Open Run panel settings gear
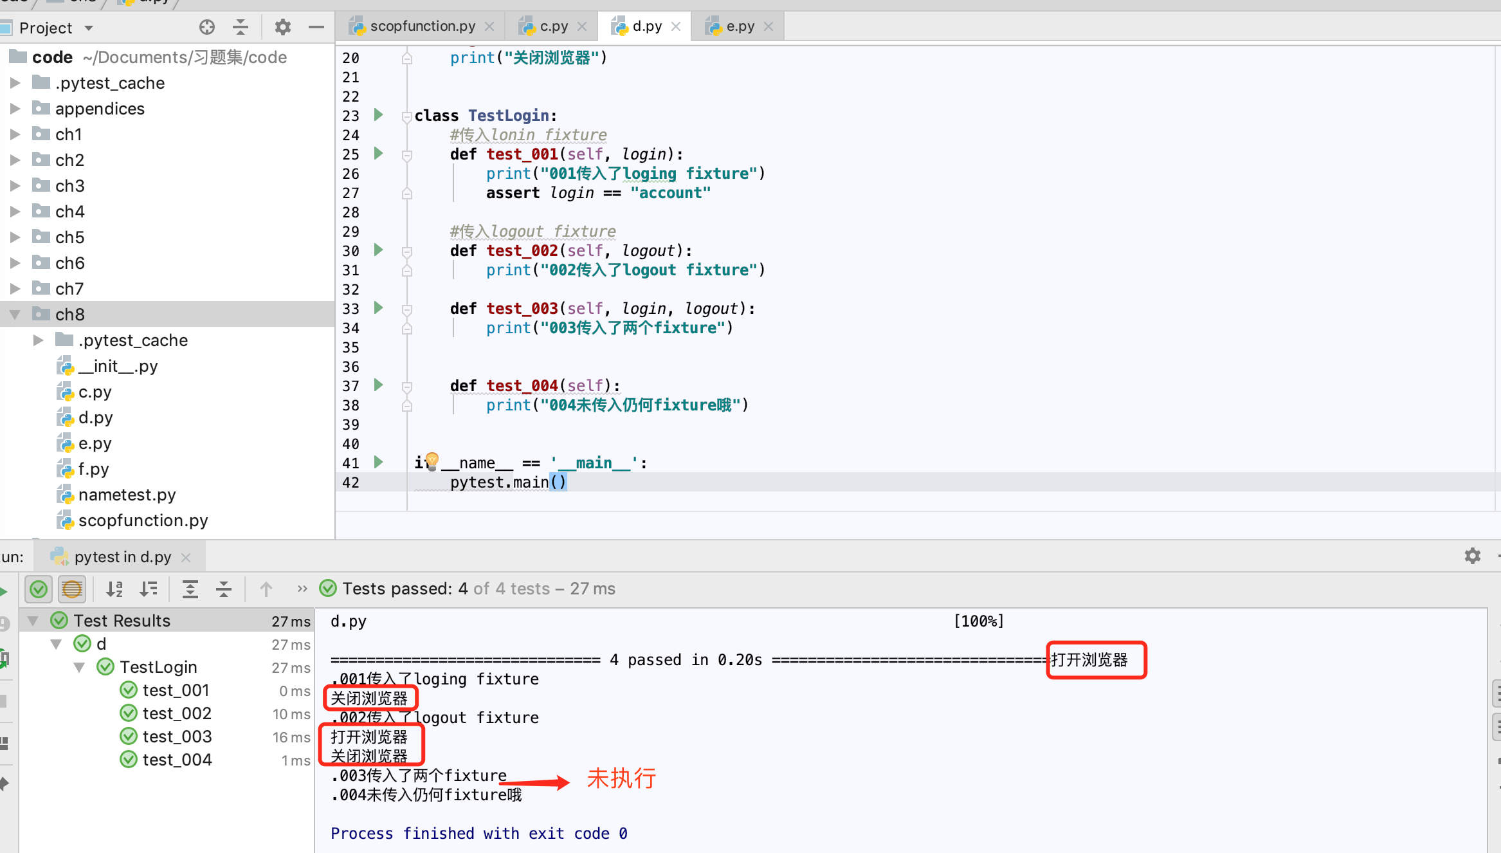Viewport: 1501px width, 853px height. (1472, 556)
